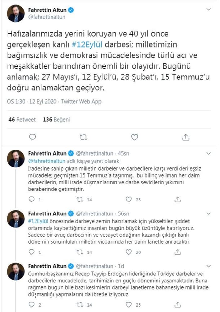Like the 1d tweet about Erdoğan
The width and height of the screenshot is (220, 312).
click(129, 304)
